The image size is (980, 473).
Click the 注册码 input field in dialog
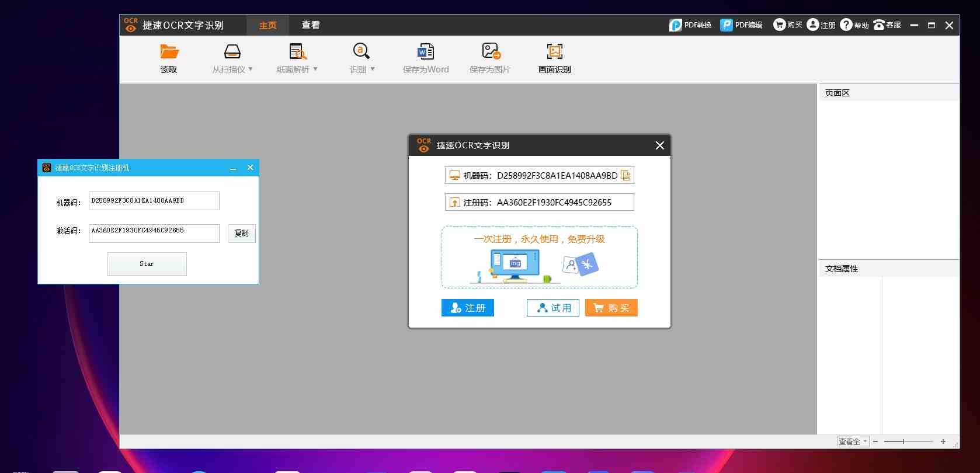pos(540,202)
